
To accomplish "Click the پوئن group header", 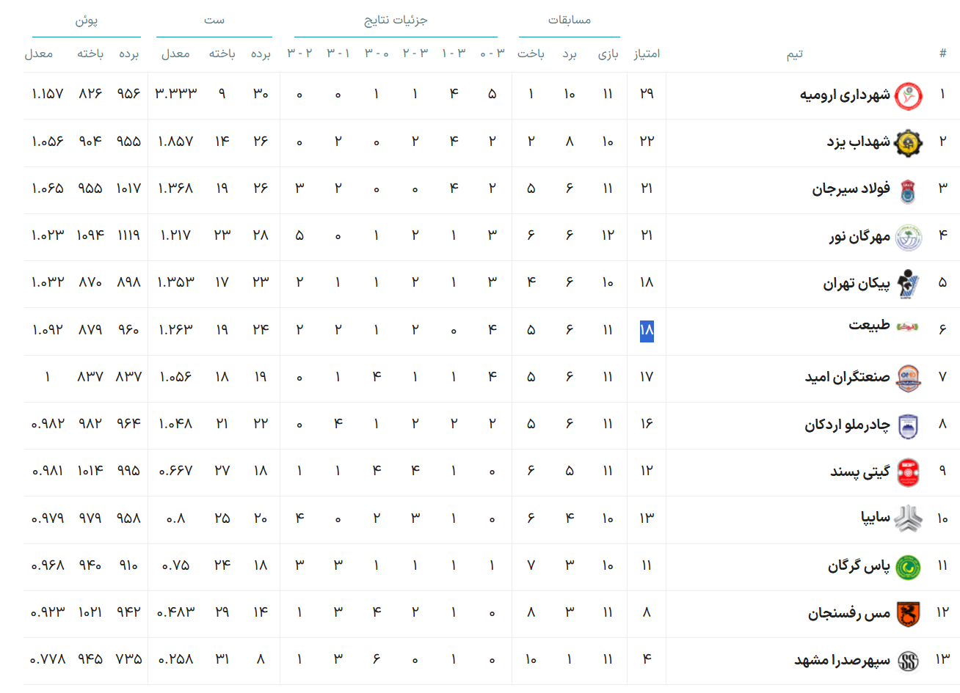I will (87, 20).
